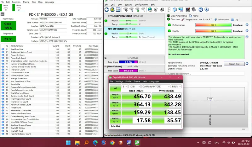This screenshot has height=147, width=252.
Task: Click the Performance 100 % gradient bar
Action: point(214,25)
